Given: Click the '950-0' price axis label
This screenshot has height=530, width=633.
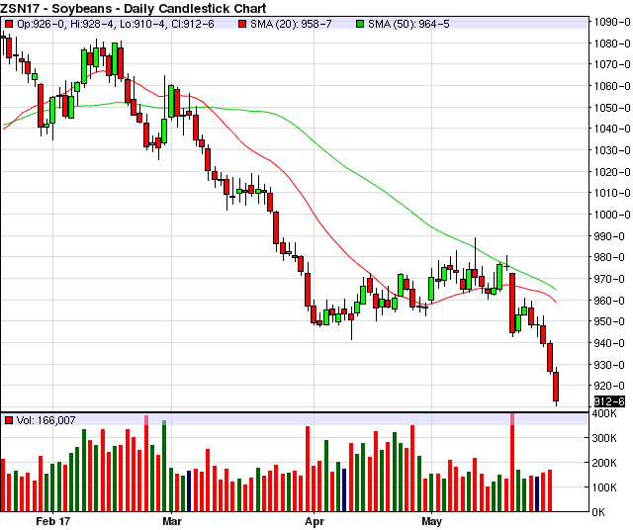Looking at the screenshot, I should [609, 321].
